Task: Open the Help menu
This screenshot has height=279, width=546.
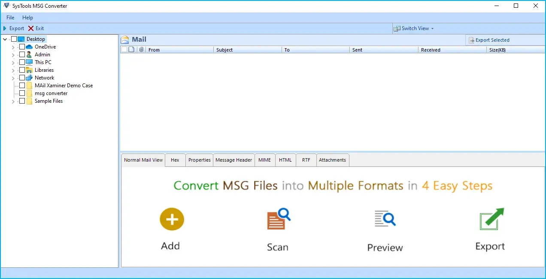Action: click(27, 18)
